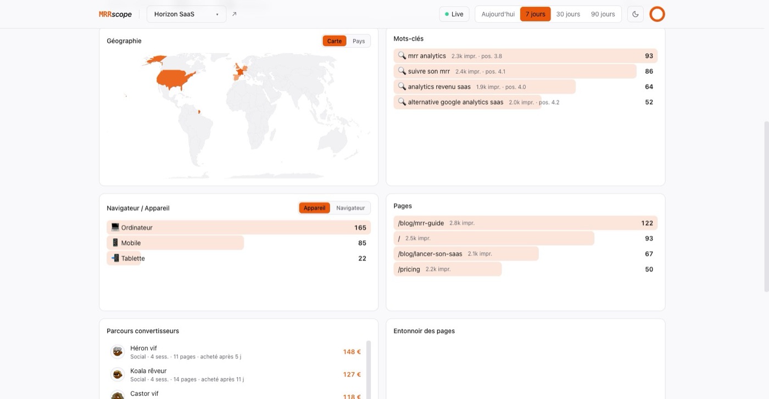
Task: Click magnifier icon beside mrr analytics
Action: (402, 56)
